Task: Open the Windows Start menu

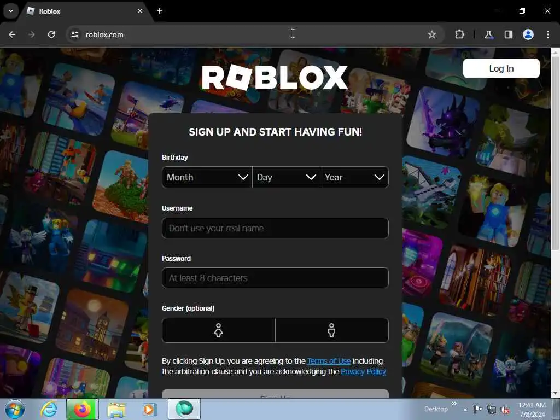Action: 15,409
